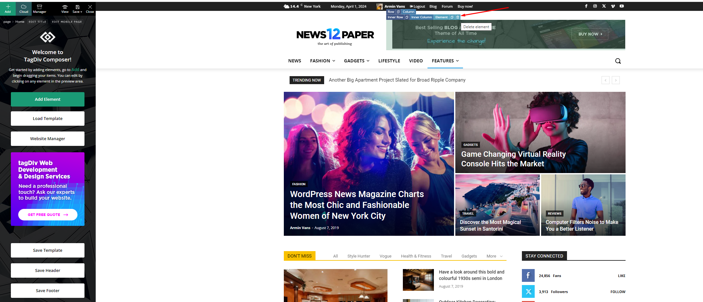Expand the More filter dropdown
Viewport: 703px width, 302px height.
point(495,256)
